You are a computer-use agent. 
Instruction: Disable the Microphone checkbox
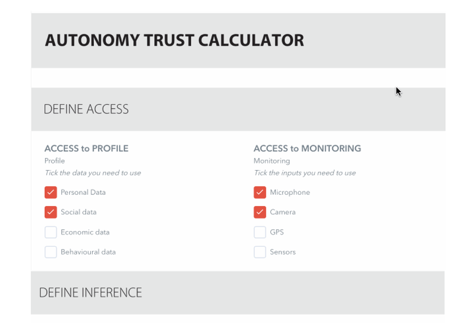[x=260, y=192]
